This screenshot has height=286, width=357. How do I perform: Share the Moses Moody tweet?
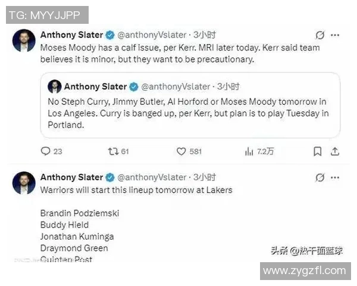336,151
